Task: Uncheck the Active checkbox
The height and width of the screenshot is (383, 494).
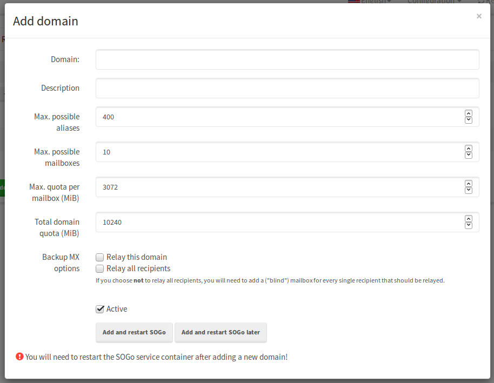Action: [x=99, y=309]
